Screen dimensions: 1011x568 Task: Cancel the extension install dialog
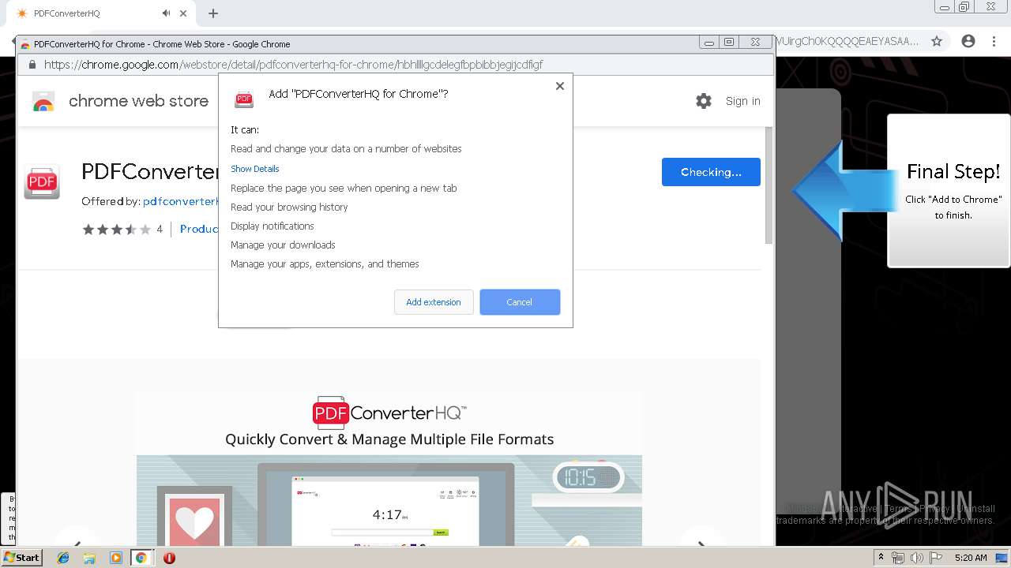[x=520, y=302]
